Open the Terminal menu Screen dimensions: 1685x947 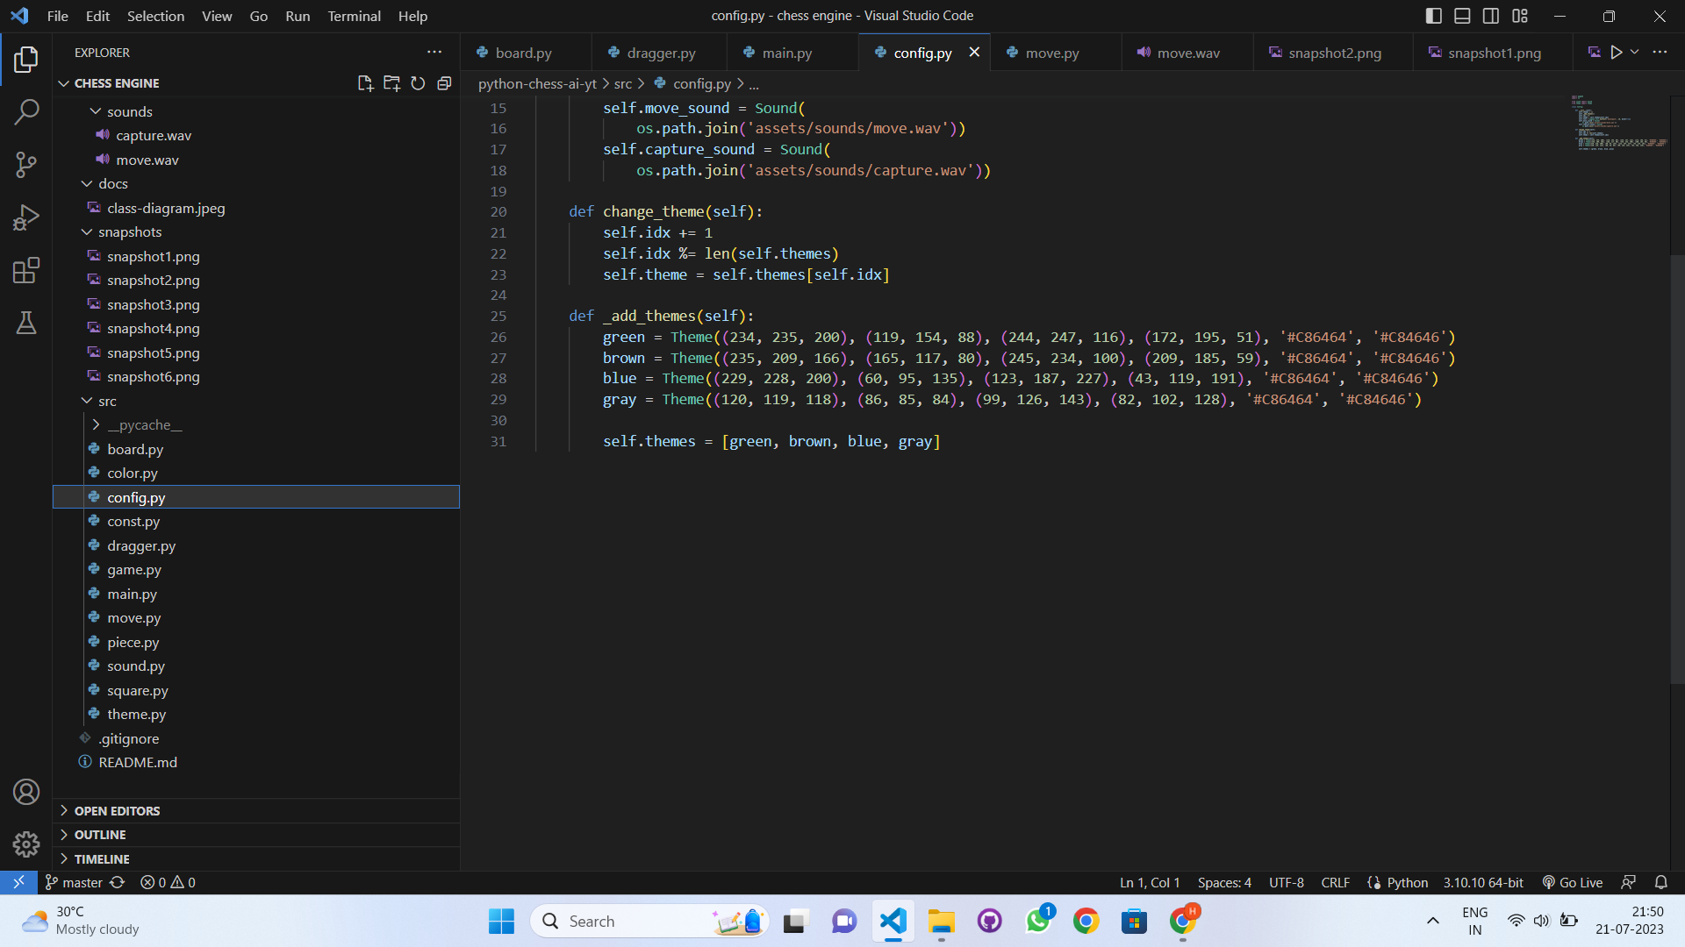(x=354, y=16)
